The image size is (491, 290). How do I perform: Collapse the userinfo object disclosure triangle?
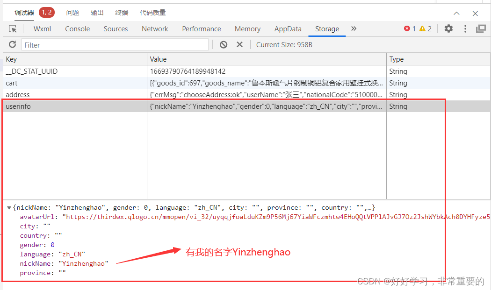(x=9, y=207)
